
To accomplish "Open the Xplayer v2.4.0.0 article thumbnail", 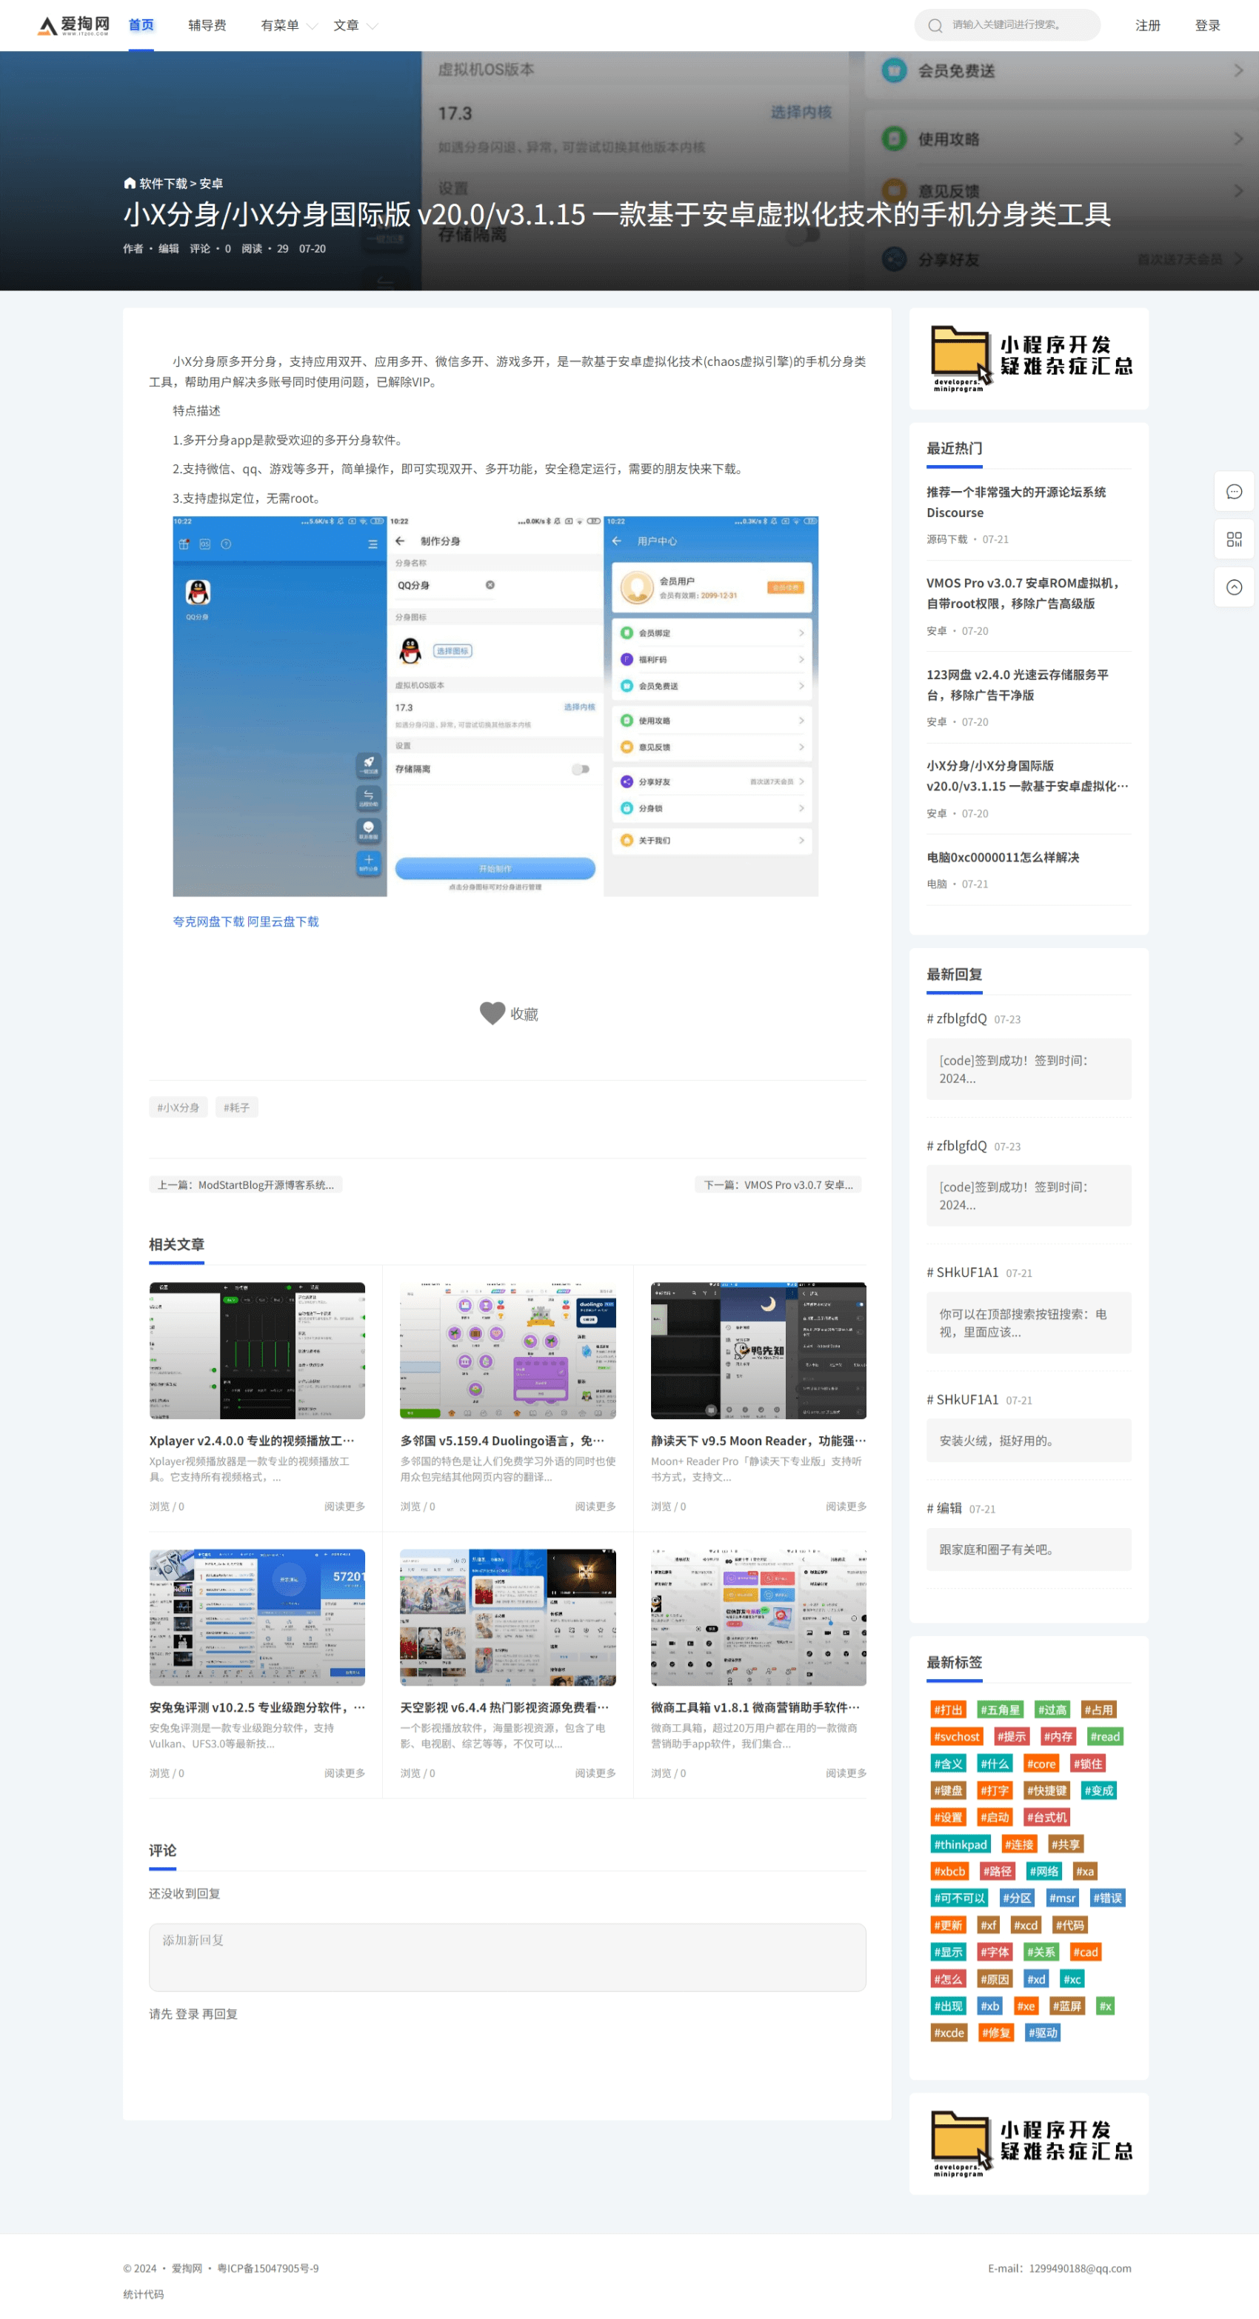I will point(256,1350).
